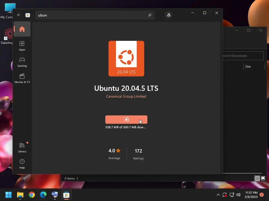Maximize the File Explorer window behind
This screenshot has height=201, width=269.
(249, 30)
